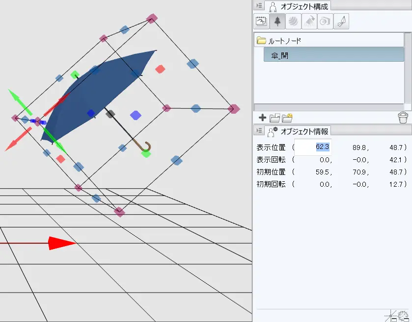Click the -0.0 value in the 表示回転 row
The height and width of the screenshot is (322, 412).
(360, 160)
